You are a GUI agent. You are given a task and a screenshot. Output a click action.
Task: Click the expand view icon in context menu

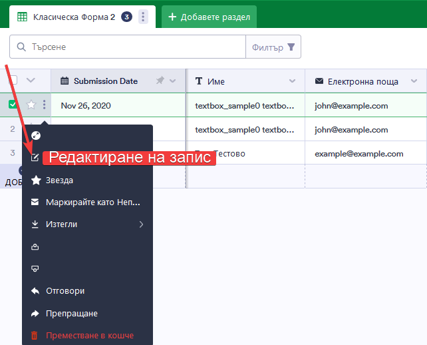point(36,135)
